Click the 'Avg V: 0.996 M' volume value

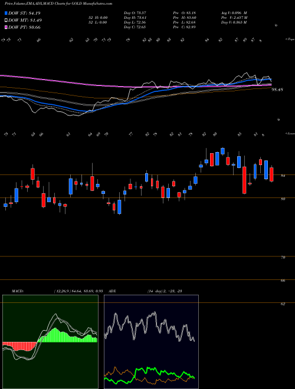coord(234,13)
